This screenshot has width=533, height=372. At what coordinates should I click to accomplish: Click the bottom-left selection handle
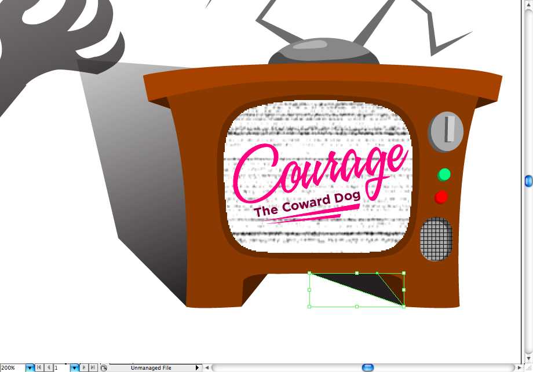coord(309,307)
